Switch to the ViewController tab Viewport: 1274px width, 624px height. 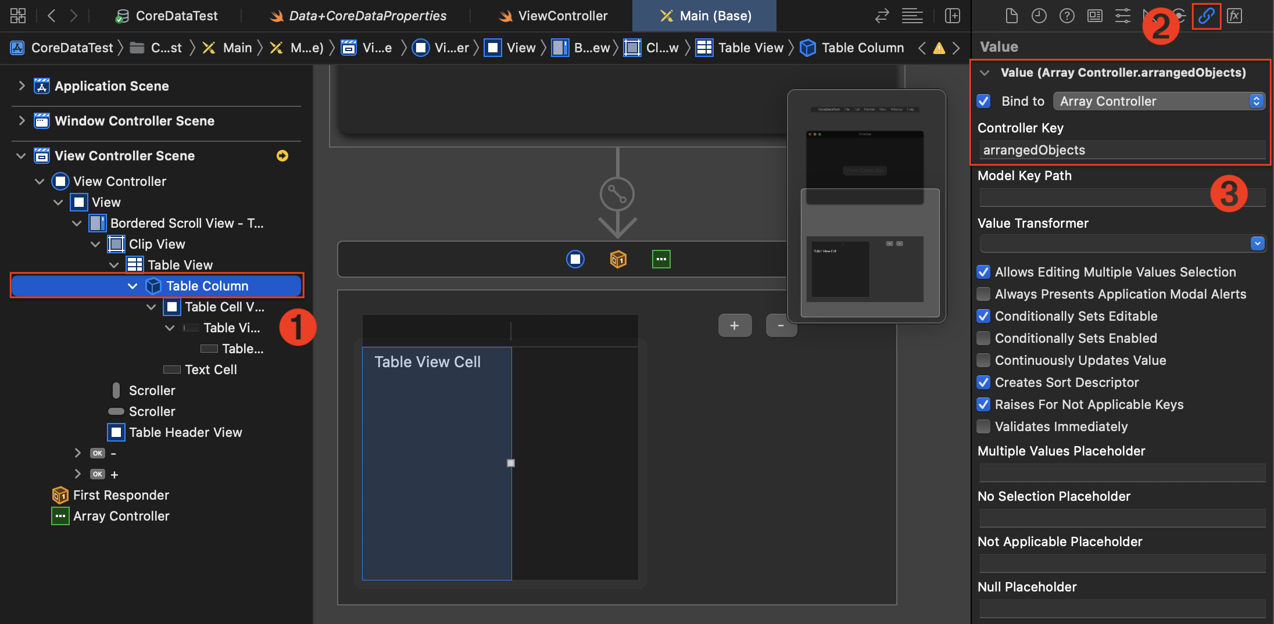point(553,16)
